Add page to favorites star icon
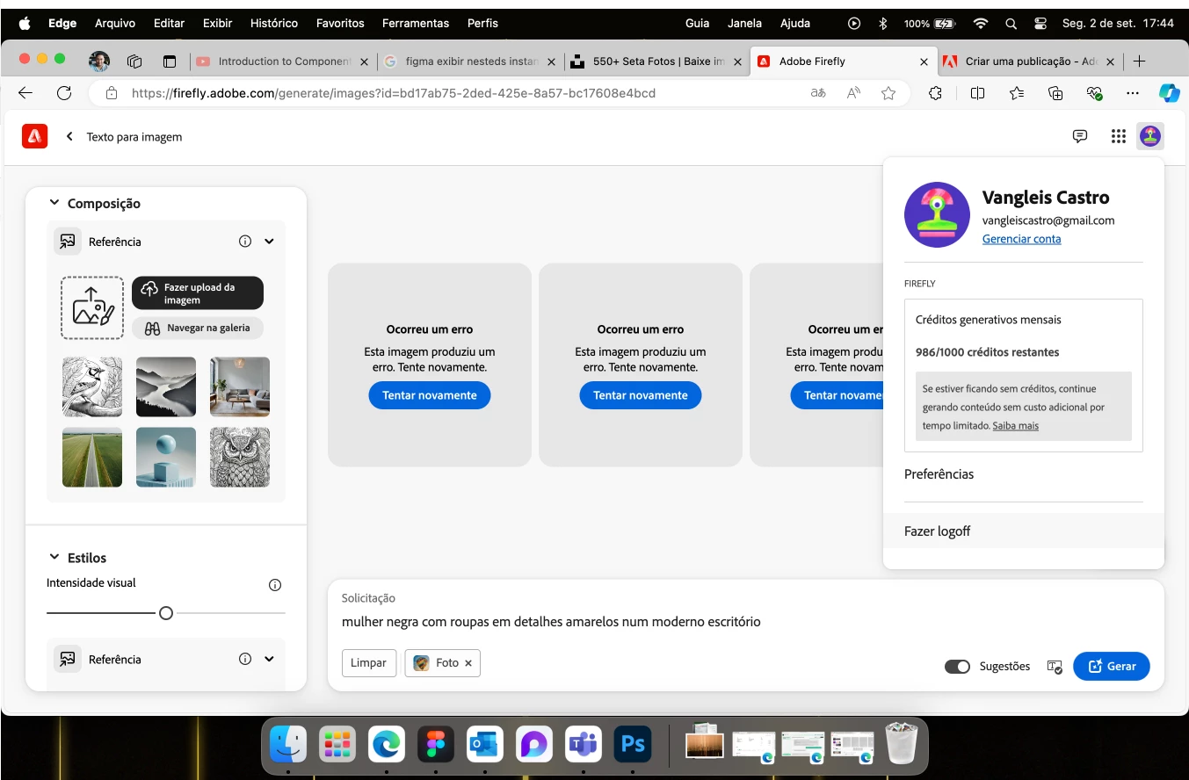Screen dimensions: 1189x780 click(x=888, y=93)
